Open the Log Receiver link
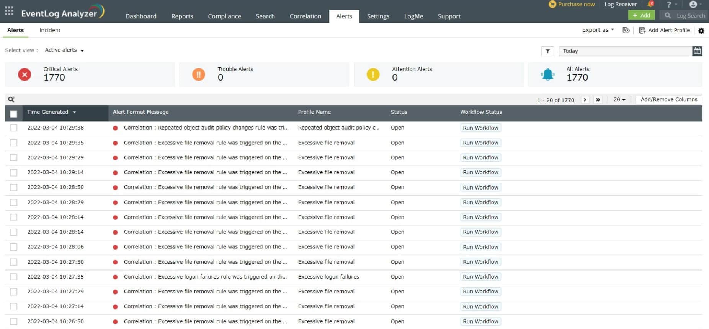This screenshot has width=709, height=329. coord(621,4)
